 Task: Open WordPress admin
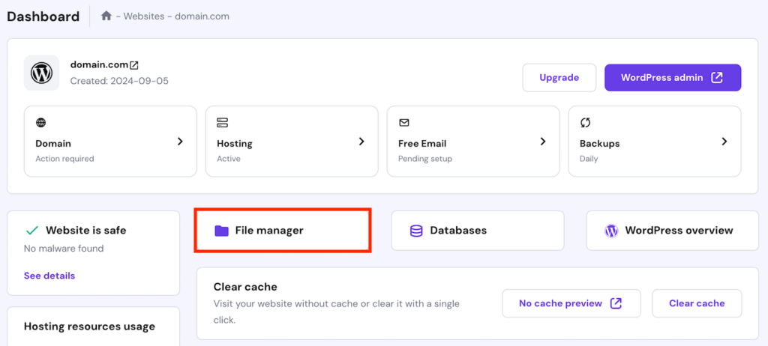(x=672, y=77)
